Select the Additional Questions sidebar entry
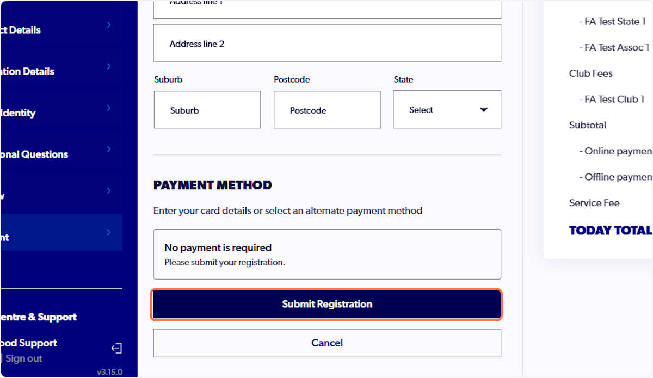The image size is (653, 378). point(35,154)
